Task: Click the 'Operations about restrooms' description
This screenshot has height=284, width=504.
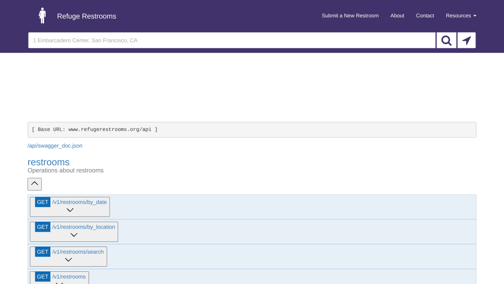Action: [66, 170]
